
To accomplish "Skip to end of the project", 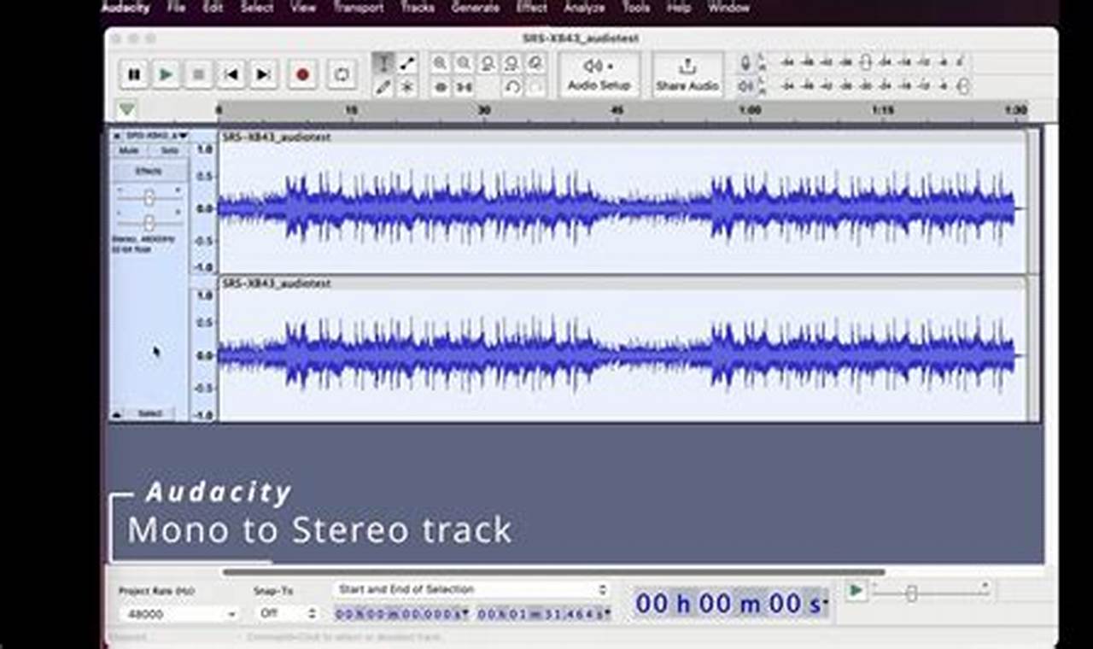I will 263,75.
